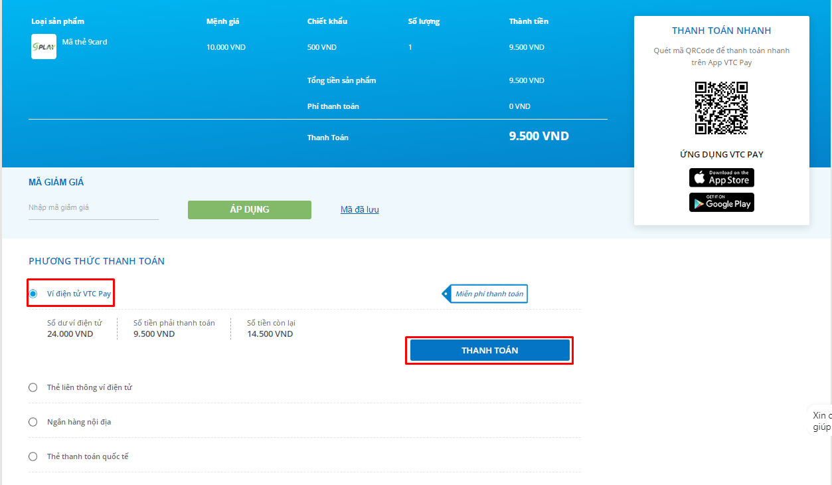The width and height of the screenshot is (832, 485).
Task: Click the PHƯƠNG THỨC THANH TOÁN heading
Action: pos(96,261)
